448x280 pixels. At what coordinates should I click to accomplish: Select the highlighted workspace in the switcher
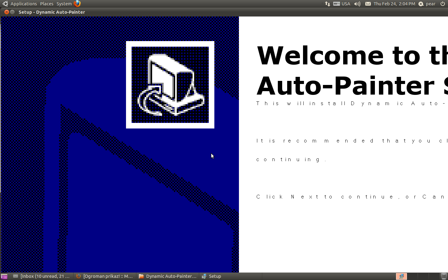401,276
